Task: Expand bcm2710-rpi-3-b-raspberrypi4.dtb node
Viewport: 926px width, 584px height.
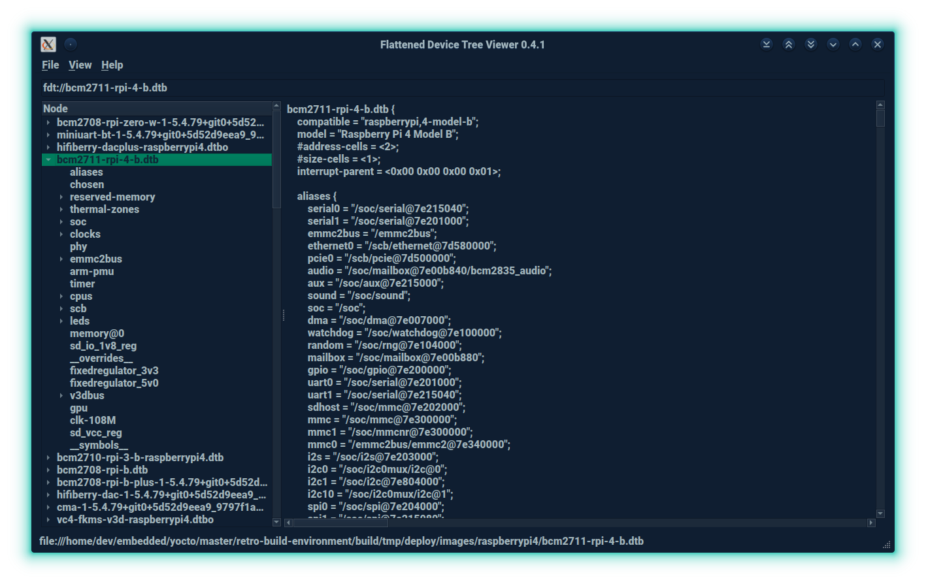Action: click(x=48, y=457)
